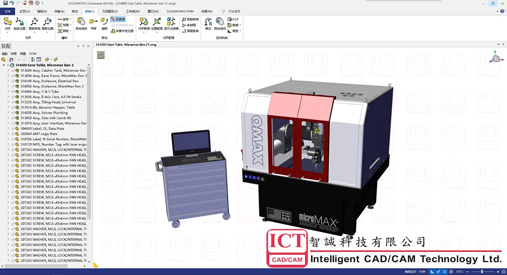Image resolution: width=507 pixels, height=275 pixels.
Task: Open 球面 spherical dropdown
Action: coord(71,25)
